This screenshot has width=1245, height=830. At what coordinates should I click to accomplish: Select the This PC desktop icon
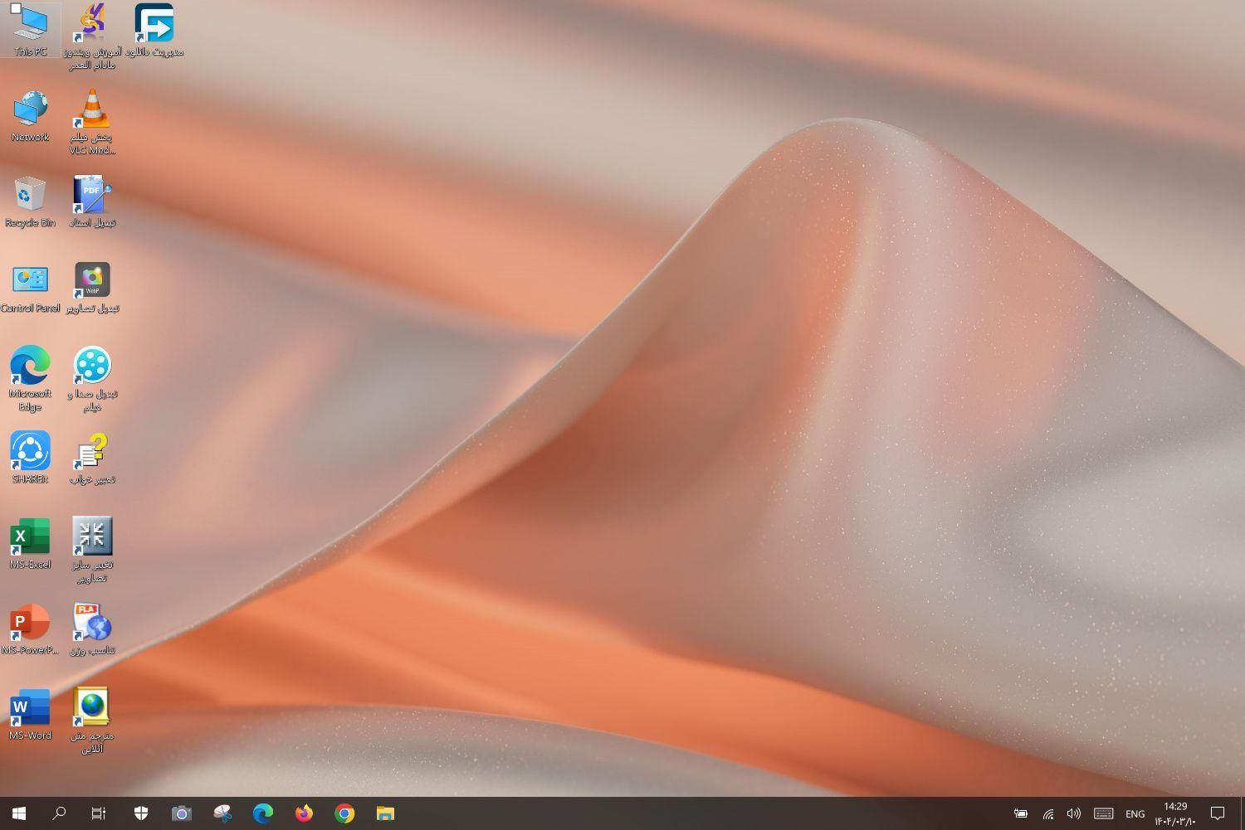pos(31,30)
